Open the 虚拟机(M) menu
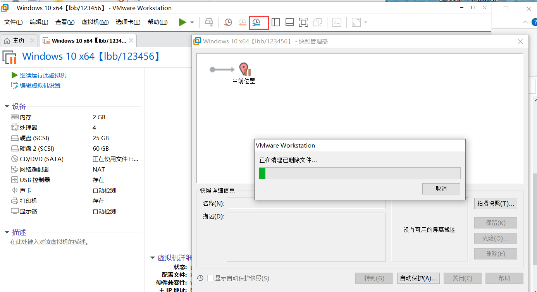The image size is (537, 292). coord(95,22)
